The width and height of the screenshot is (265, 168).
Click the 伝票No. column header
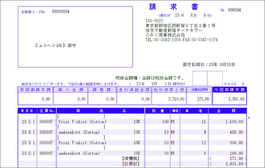click(47, 111)
